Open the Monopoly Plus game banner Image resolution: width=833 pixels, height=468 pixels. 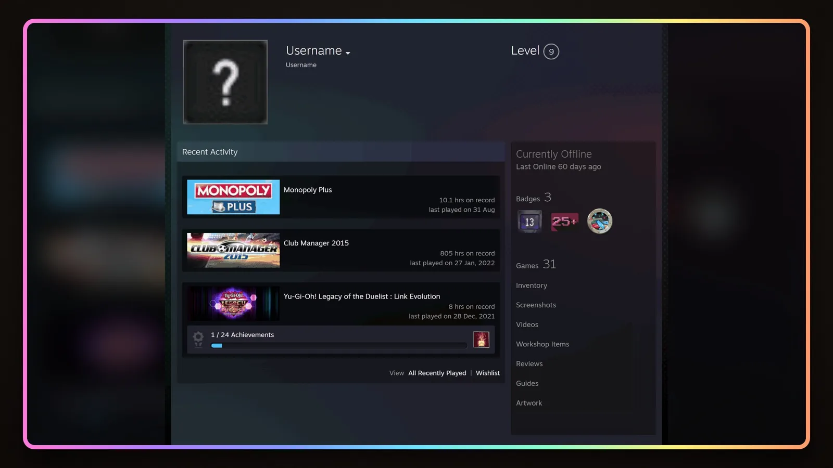click(233, 197)
